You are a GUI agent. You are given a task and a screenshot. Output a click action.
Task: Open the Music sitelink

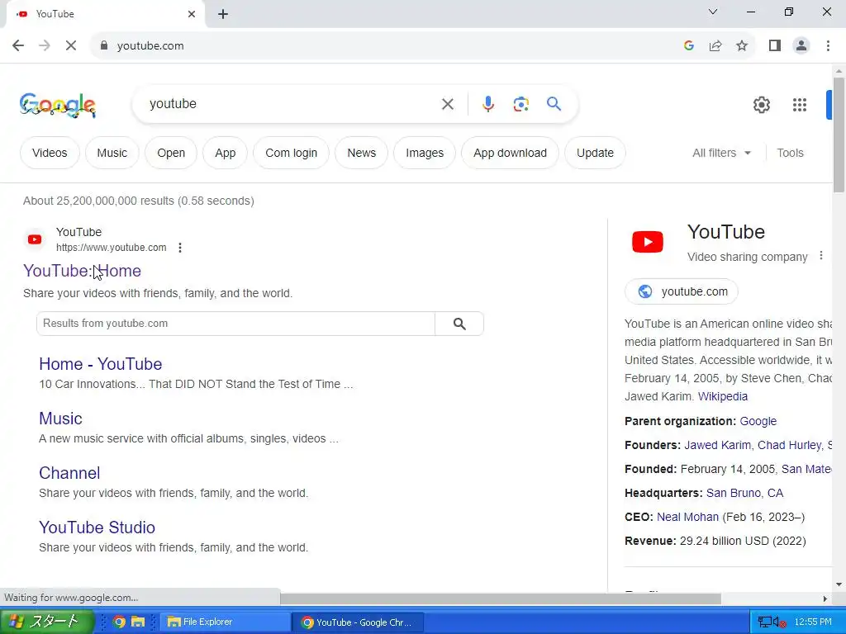[x=60, y=419]
